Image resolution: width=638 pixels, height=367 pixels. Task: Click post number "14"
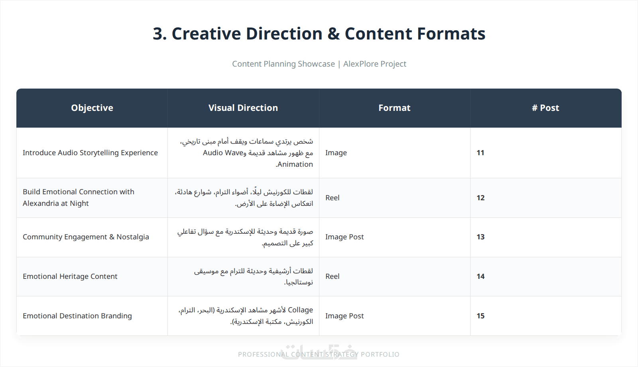pos(480,276)
